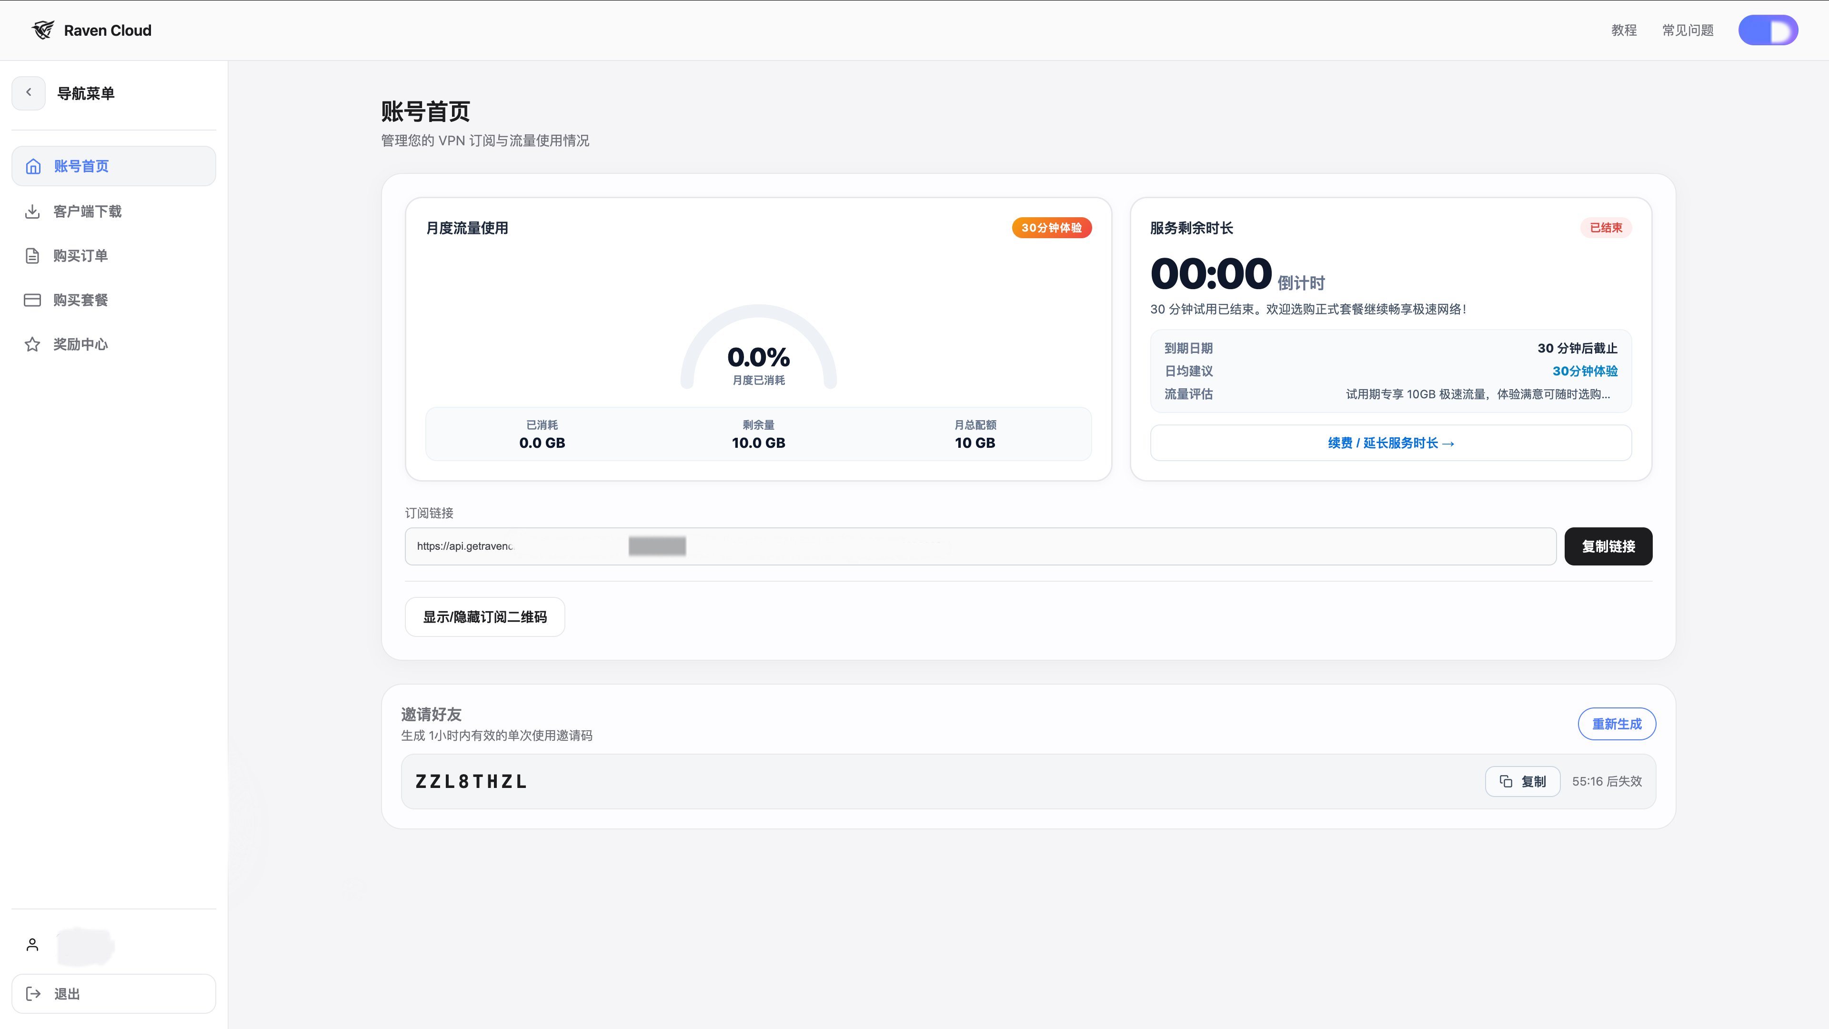
Task: Toggle the theme switch in top-right corner
Action: 1768,30
